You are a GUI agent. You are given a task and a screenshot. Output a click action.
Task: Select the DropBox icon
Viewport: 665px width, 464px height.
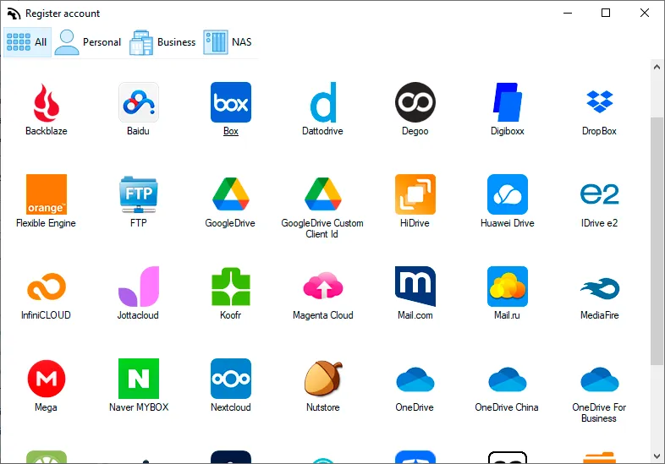click(599, 101)
